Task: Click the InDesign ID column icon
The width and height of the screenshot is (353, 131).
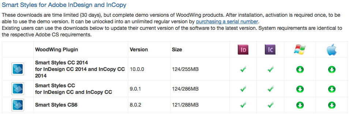Action: [x=243, y=50]
